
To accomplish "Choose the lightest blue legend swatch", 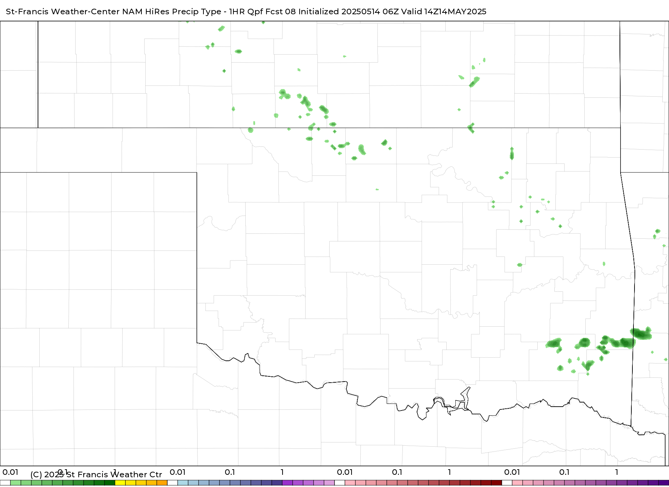I will pyautogui.click(x=183, y=483).
